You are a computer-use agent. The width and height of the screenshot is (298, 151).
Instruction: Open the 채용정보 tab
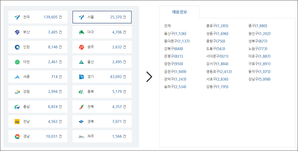(x=179, y=12)
